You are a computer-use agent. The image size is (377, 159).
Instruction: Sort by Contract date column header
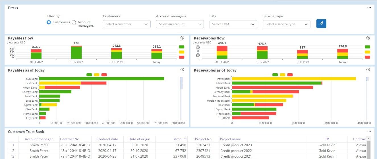(107, 139)
